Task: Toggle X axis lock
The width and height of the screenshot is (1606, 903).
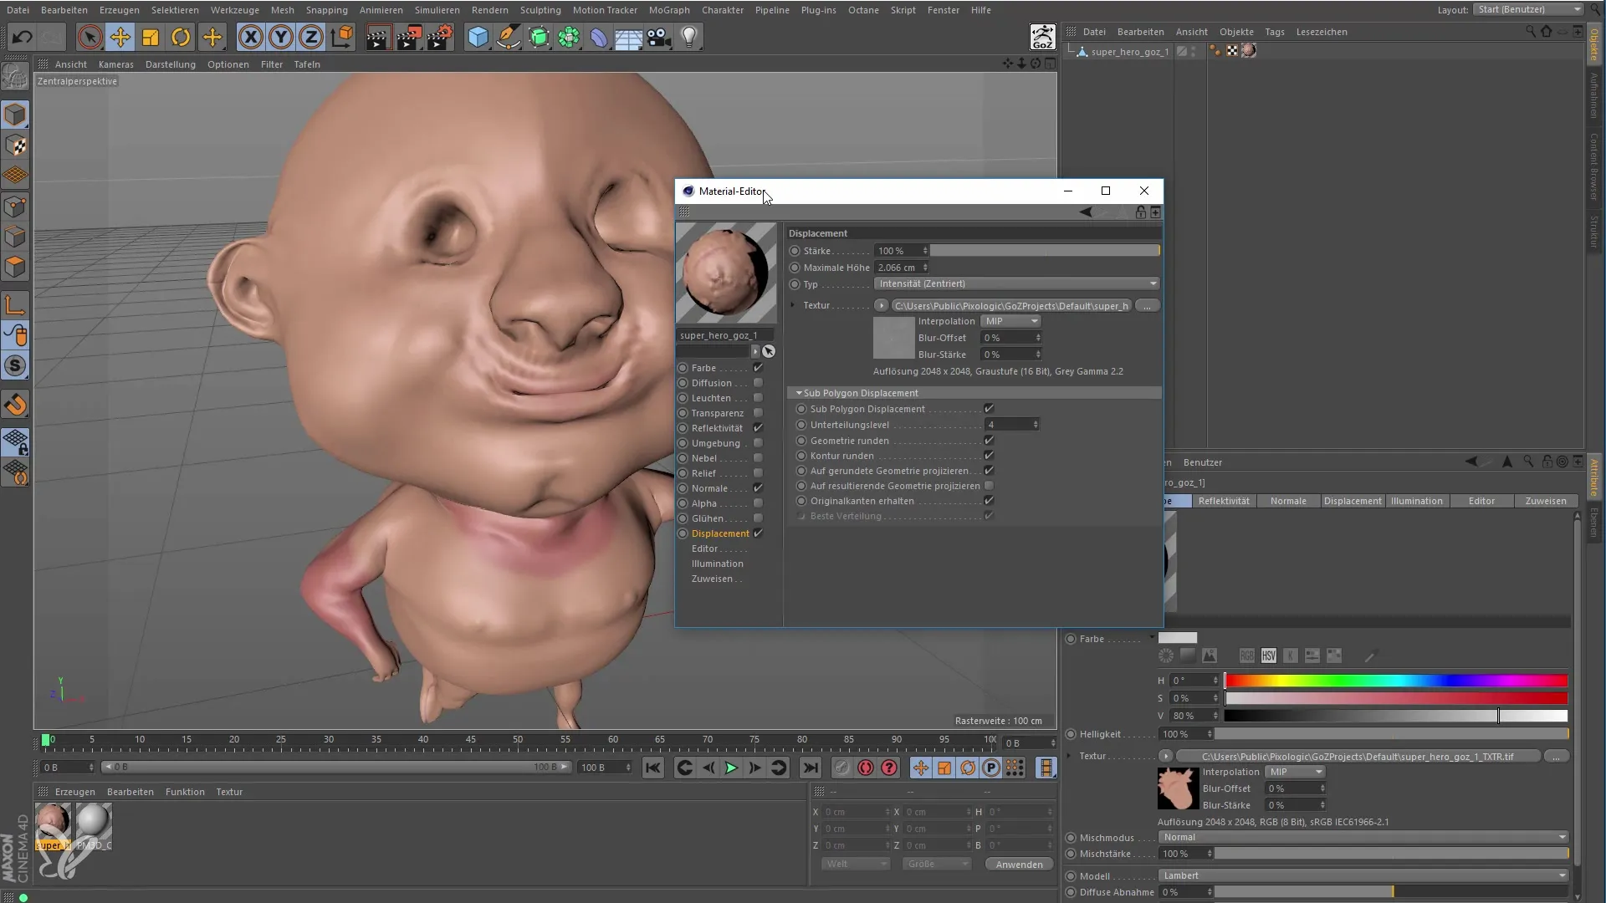Action: [x=250, y=37]
